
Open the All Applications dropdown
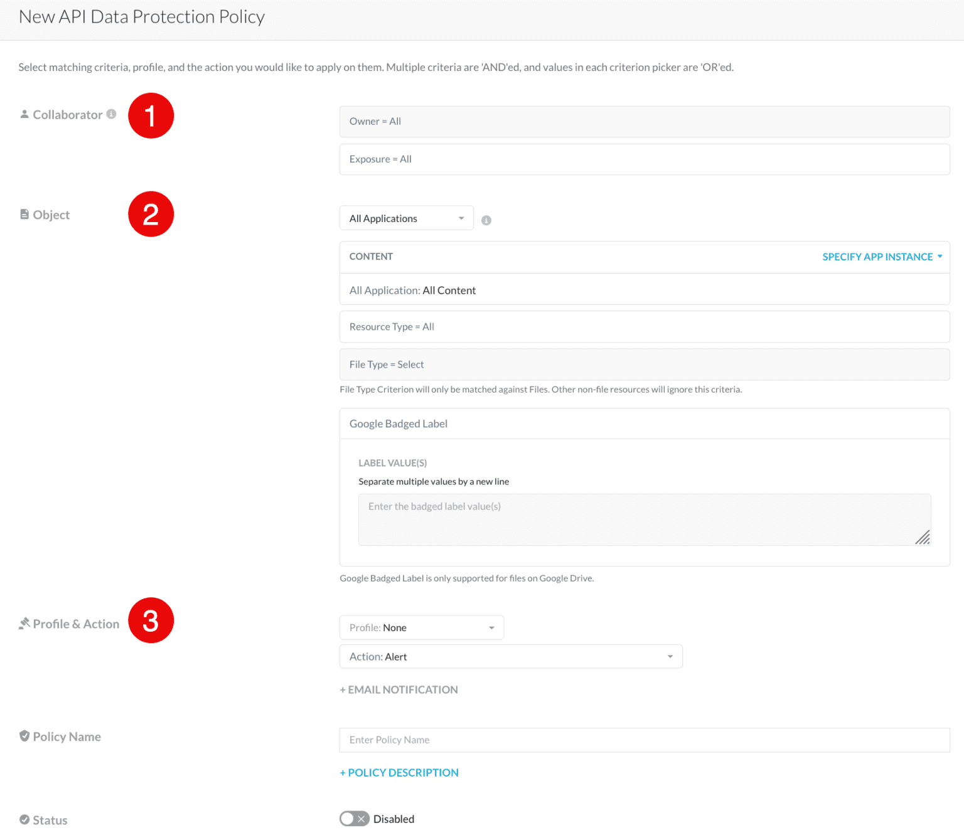pyautogui.click(x=405, y=218)
